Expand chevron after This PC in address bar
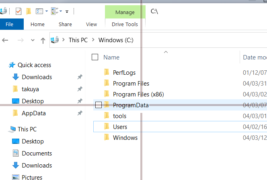 (93, 40)
